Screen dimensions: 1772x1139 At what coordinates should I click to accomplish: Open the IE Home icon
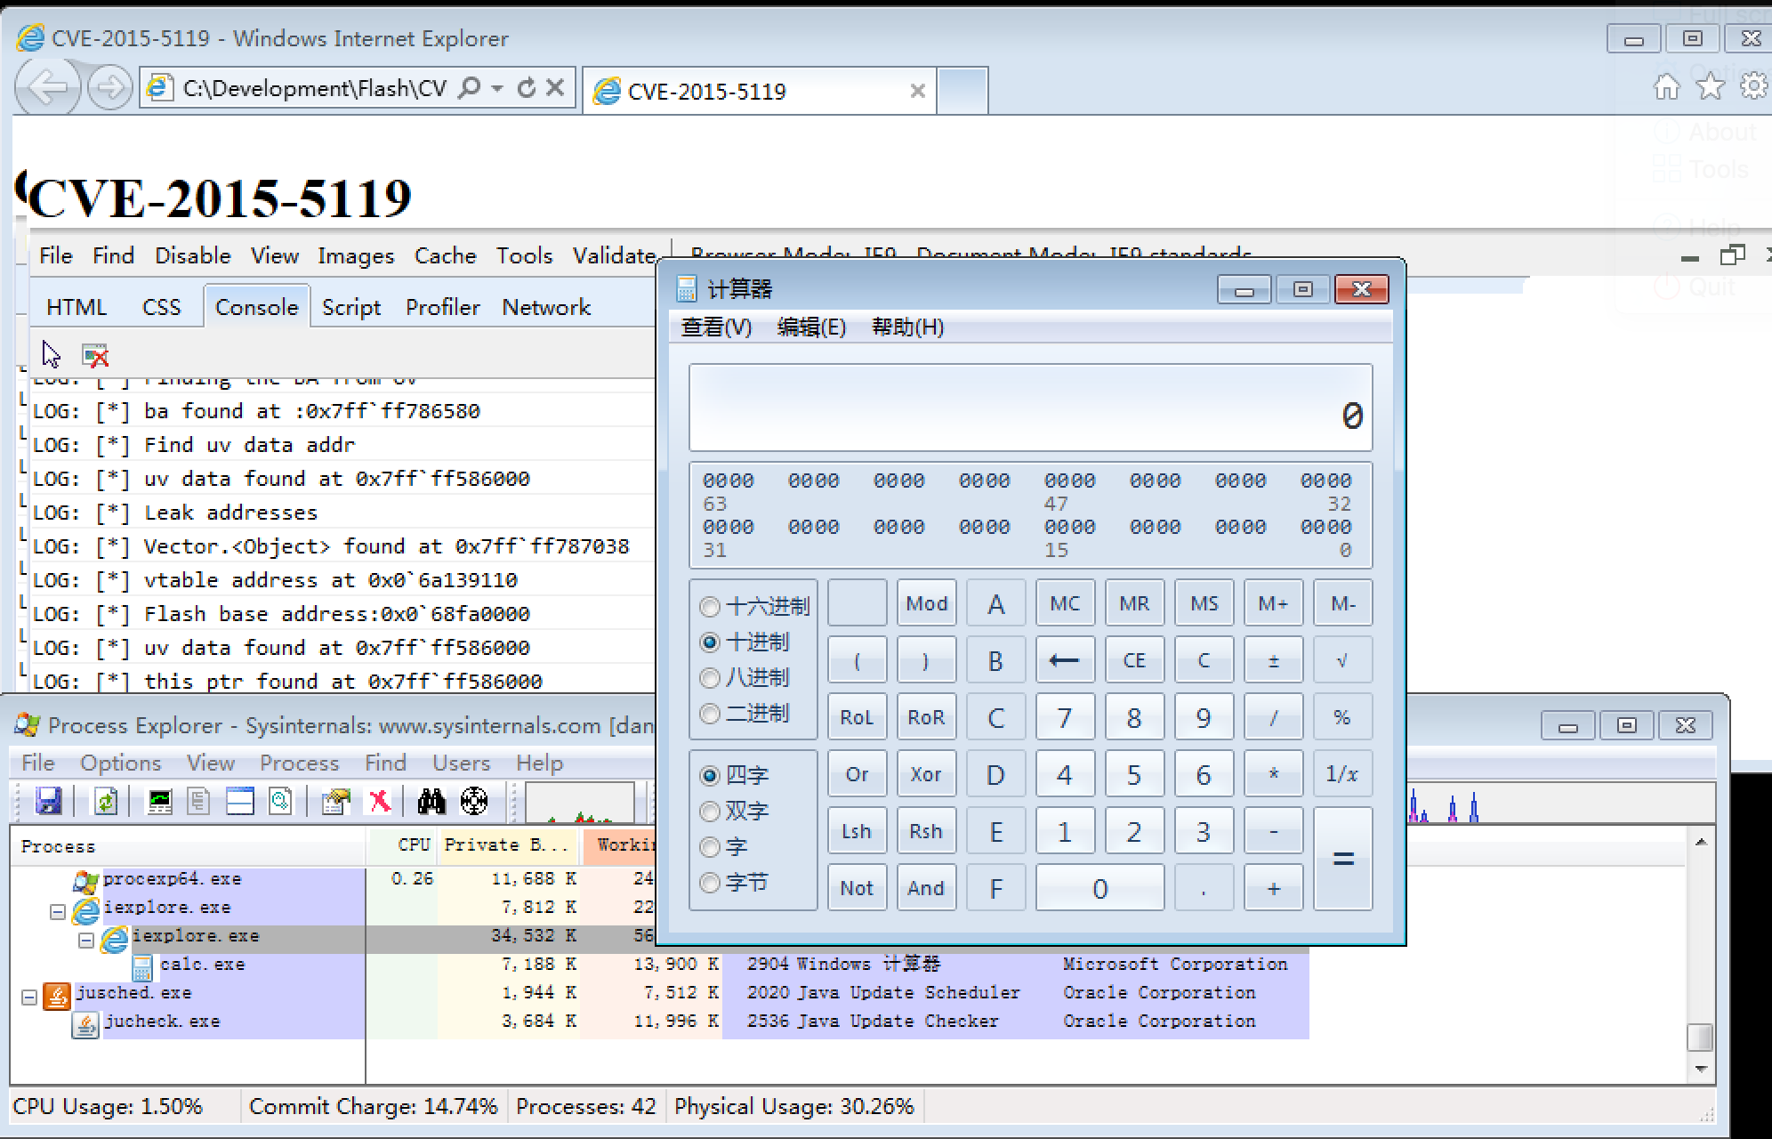tap(1667, 86)
